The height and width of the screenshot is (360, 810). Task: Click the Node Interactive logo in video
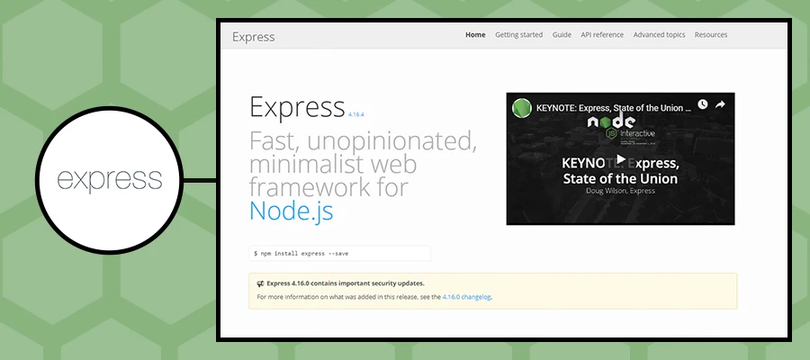click(x=621, y=126)
